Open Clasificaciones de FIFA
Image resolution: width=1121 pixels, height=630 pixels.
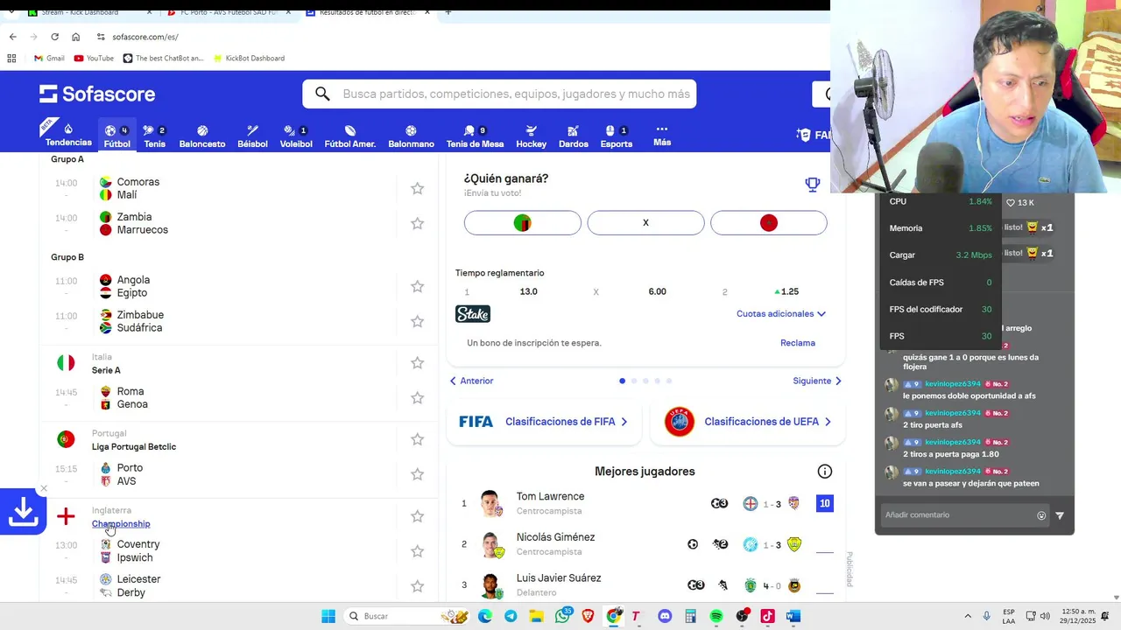[544, 422]
